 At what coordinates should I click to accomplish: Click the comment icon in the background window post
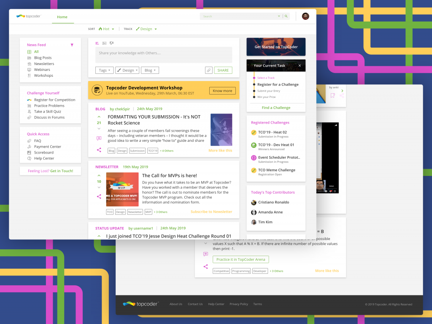pos(205,254)
